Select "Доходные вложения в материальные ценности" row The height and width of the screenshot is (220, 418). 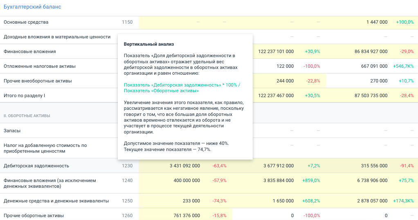click(57, 37)
